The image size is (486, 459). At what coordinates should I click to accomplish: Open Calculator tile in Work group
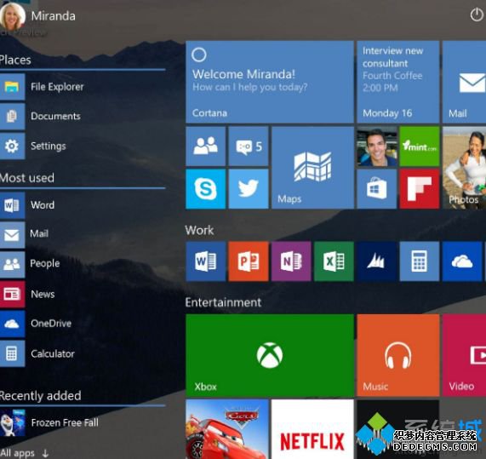(420, 261)
